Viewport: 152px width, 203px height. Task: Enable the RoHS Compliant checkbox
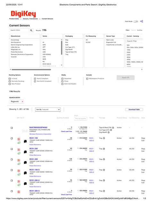coord(35,79)
